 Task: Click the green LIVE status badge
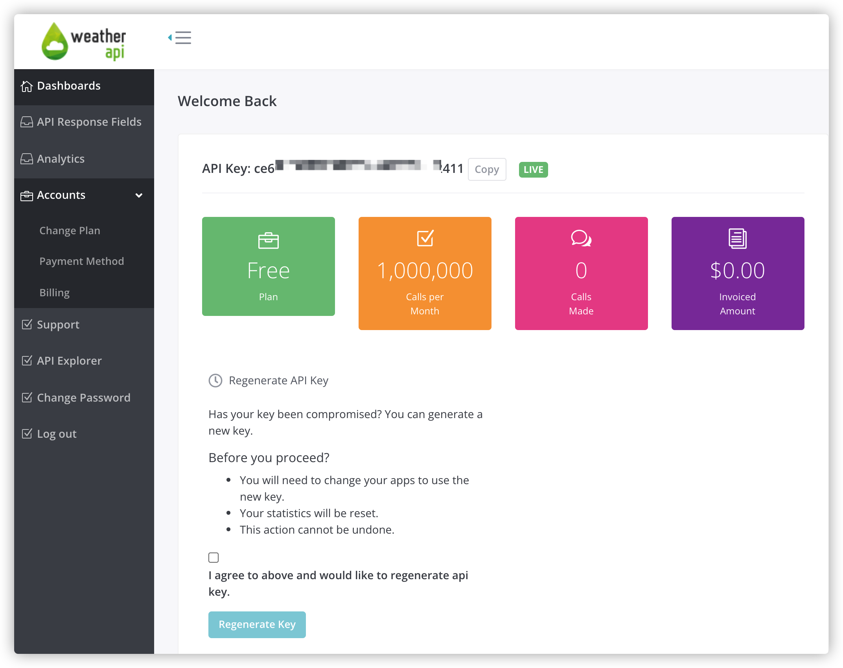tap(533, 170)
